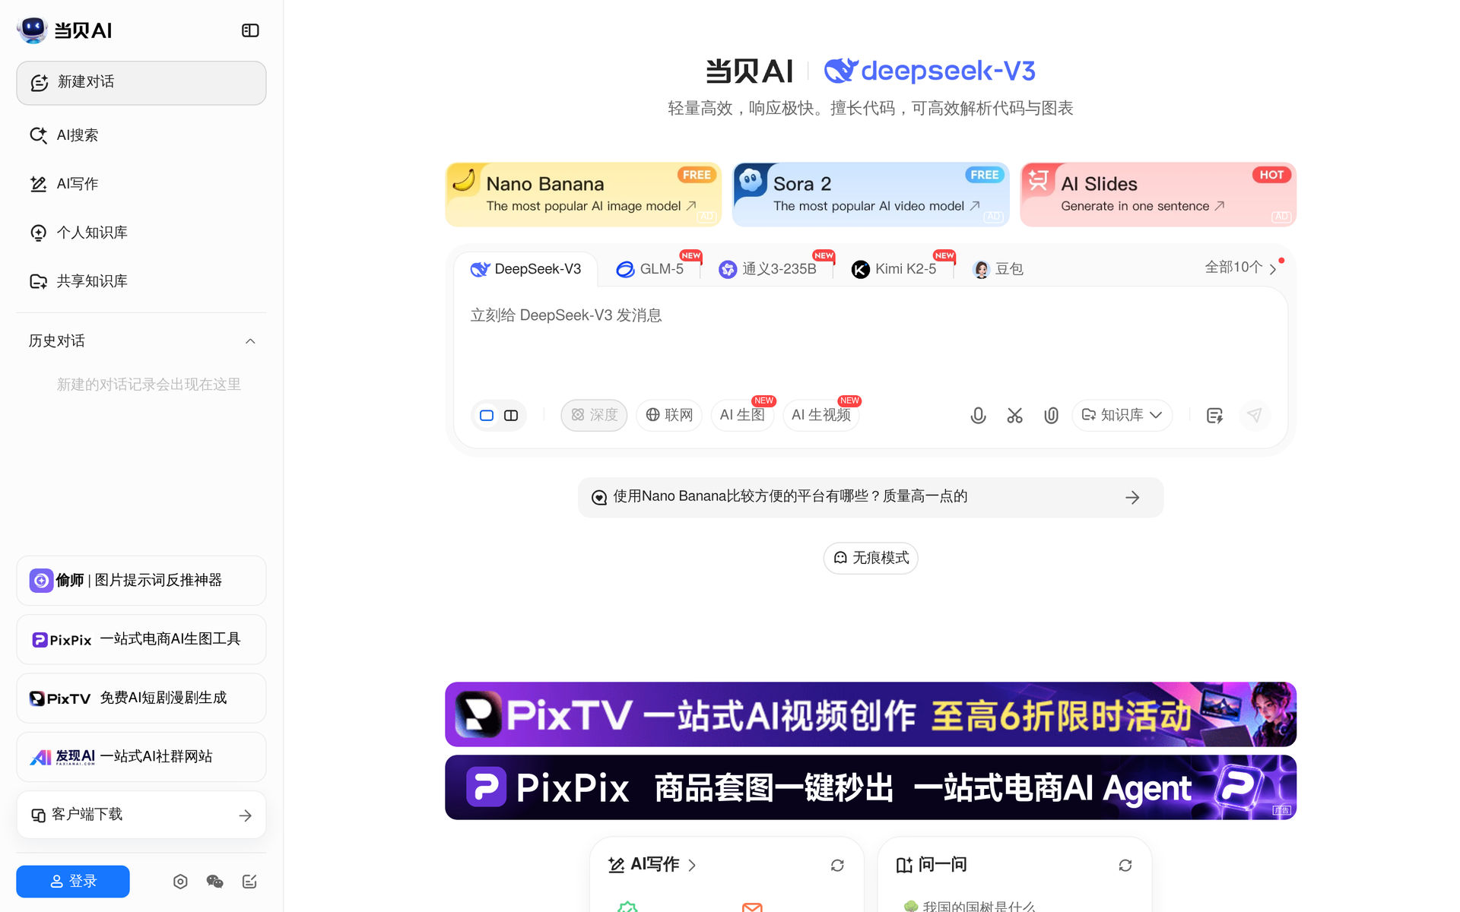Image resolution: width=1460 pixels, height=912 pixels.
Task: Open the AI写作 card header chevron
Action: (692, 866)
